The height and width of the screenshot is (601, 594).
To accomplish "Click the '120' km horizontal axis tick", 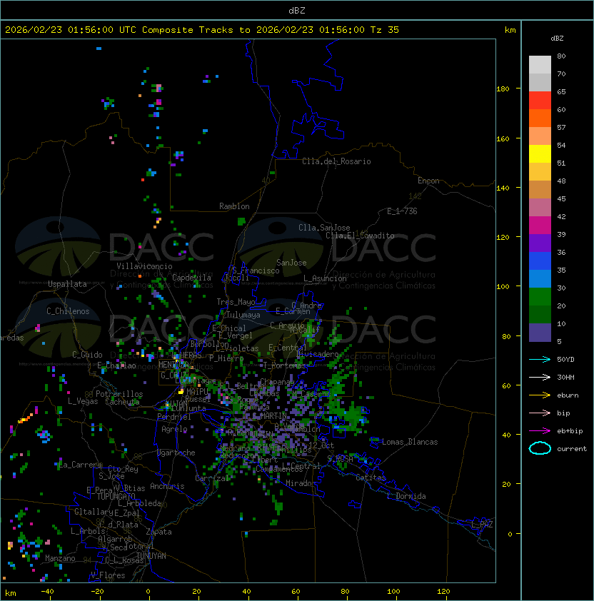I will (443, 592).
